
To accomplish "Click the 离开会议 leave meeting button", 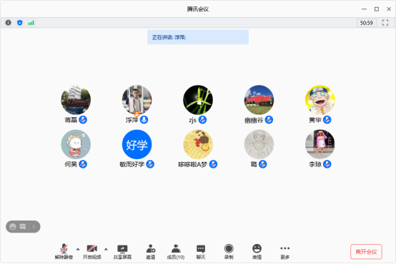I will 366,252.
